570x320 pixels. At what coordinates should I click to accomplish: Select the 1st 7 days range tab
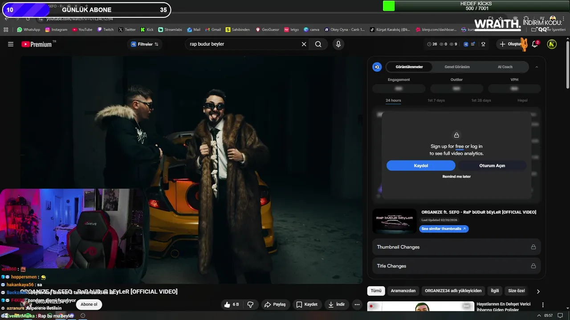pyautogui.click(x=436, y=100)
